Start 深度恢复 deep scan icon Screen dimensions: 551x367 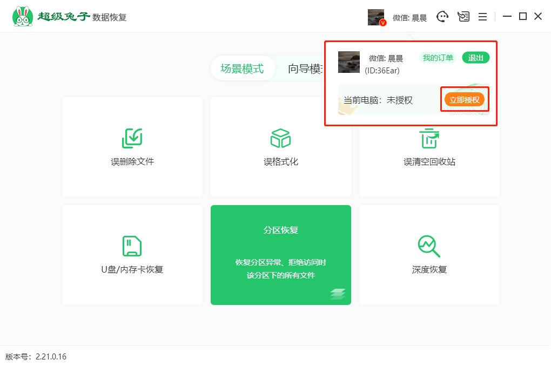click(x=429, y=246)
